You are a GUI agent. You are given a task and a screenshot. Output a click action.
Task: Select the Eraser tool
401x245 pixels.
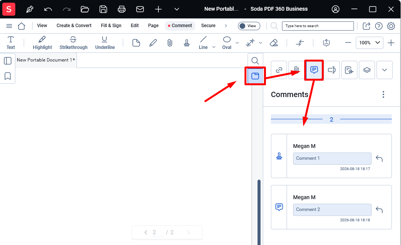coord(274,43)
